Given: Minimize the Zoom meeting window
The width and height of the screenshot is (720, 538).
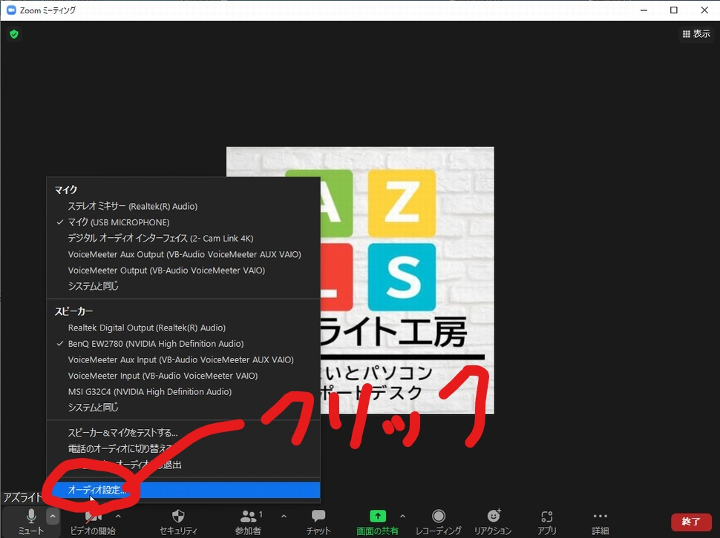Looking at the screenshot, I should pyautogui.click(x=644, y=10).
